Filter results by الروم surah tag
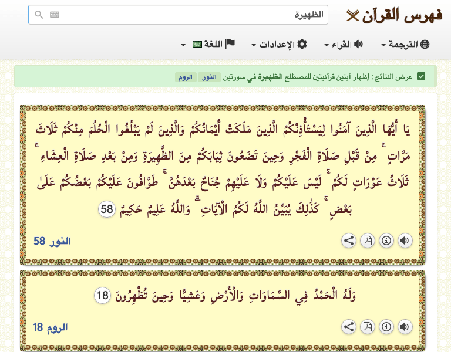Viewport: 451px width, 352px height. coord(186,77)
